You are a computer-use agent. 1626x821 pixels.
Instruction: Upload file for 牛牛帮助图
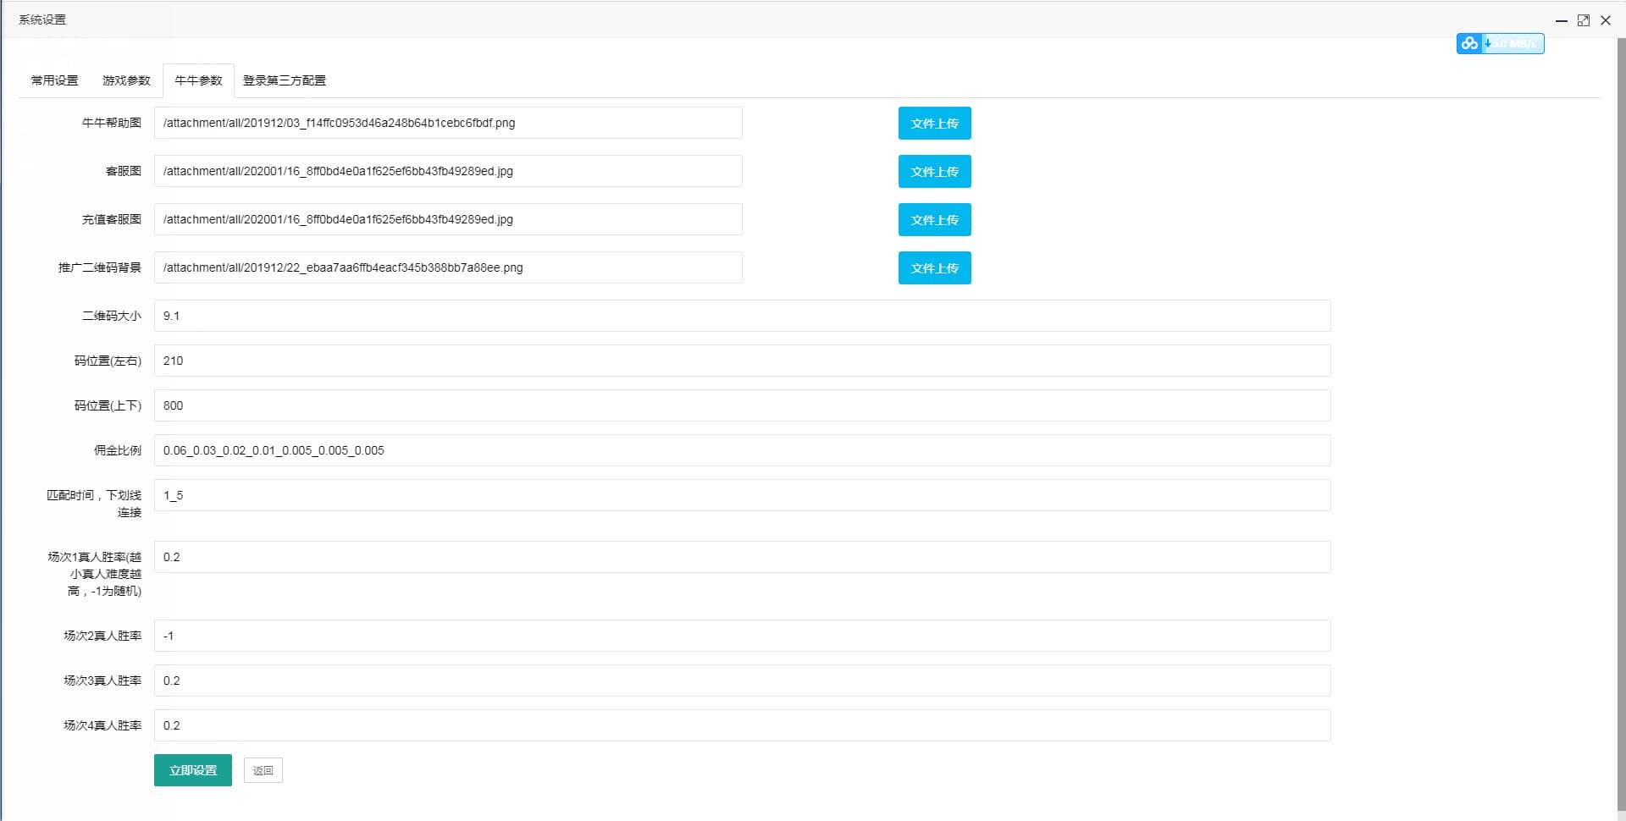934,124
